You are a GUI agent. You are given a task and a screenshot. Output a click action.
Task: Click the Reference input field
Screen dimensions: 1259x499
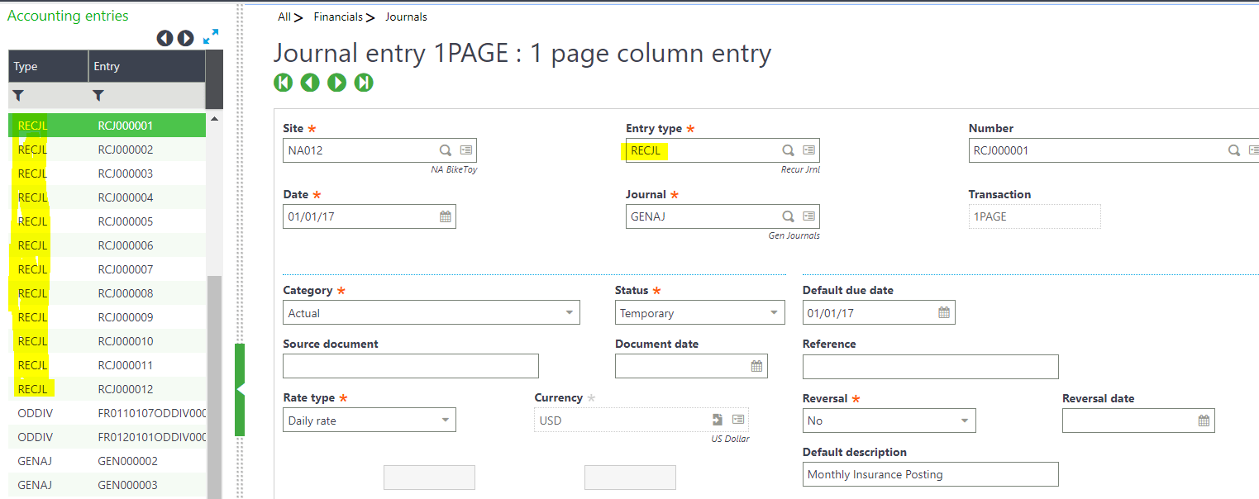tap(930, 366)
